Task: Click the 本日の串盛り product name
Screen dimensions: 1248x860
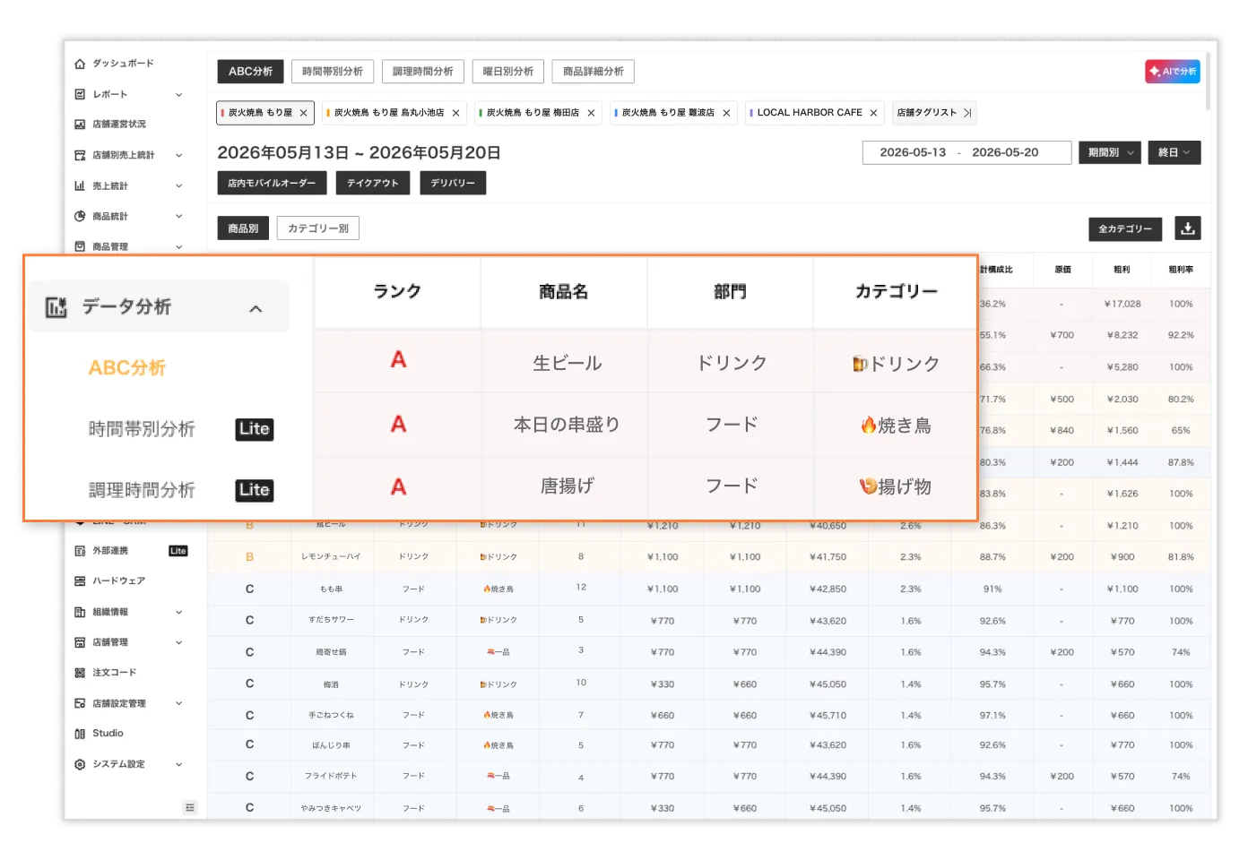Action: click(x=567, y=425)
